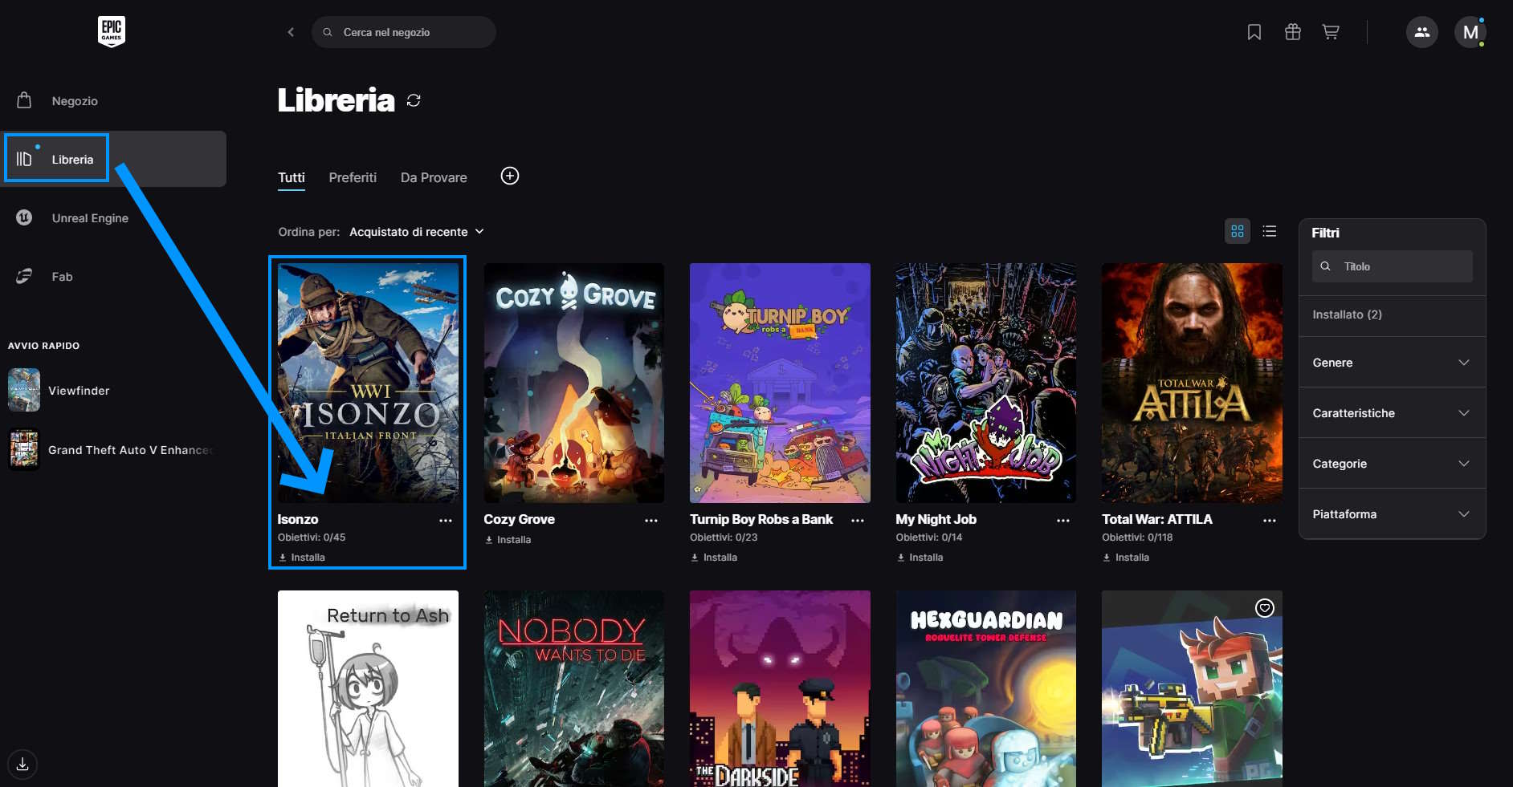Open the shopping cart
This screenshot has height=787, width=1513.
point(1331,32)
